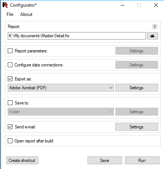Open the browse folder icon for report file
Image resolution: width=164 pixels, height=169 pixels.
pyautogui.click(x=153, y=36)
